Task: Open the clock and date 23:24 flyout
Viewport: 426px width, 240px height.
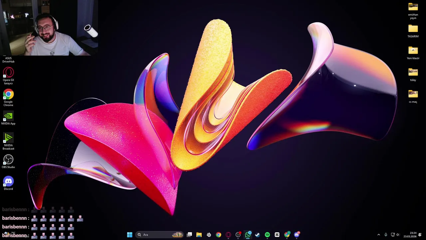Action: [410, 235]
